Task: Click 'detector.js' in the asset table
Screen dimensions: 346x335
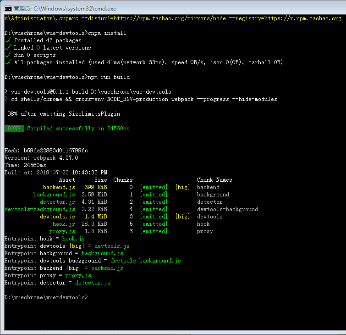Action: pyautogui.click(x=57, y=202)
